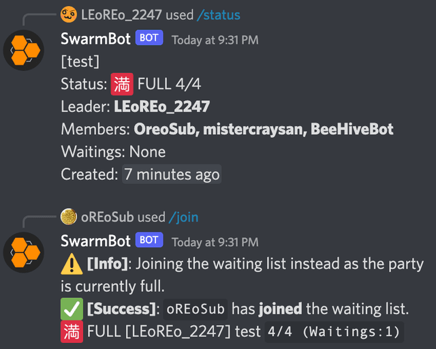
Task: Click the /join slash command link
Action: (x=183, y=217)
